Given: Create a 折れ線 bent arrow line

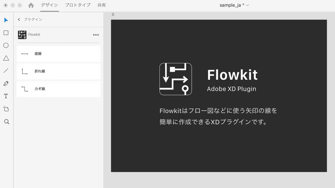Looking at the screenshot, I should click(58, 71).
